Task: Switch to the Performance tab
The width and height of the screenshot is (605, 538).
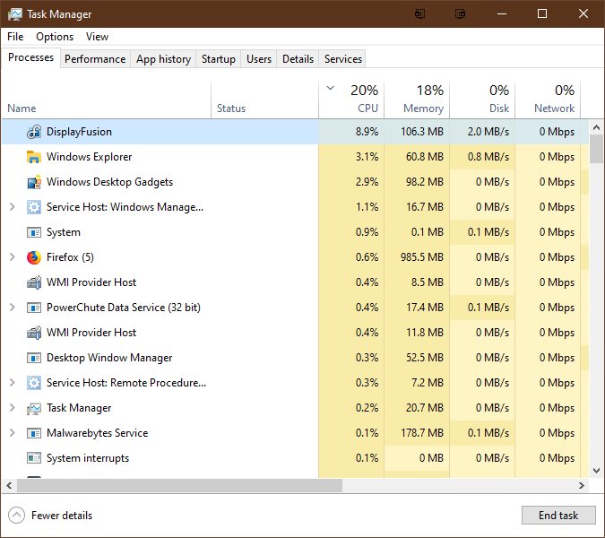Action: coord(95,59)
